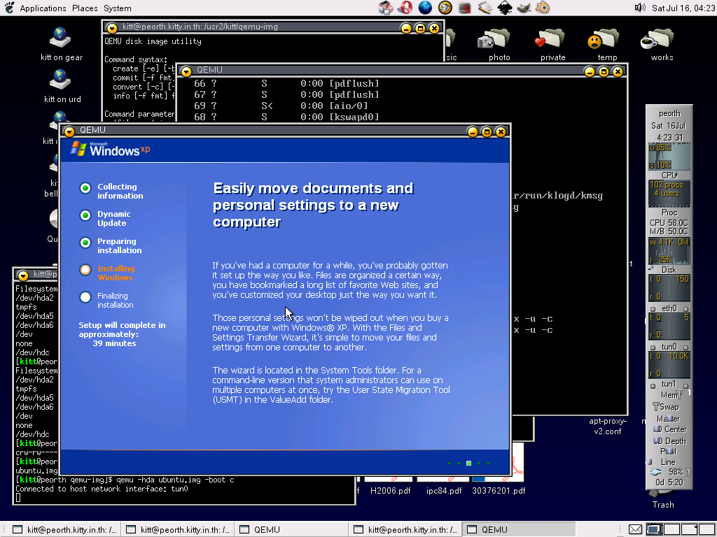
Task: Launch Inkscape from the top panel
Action: 504,8
